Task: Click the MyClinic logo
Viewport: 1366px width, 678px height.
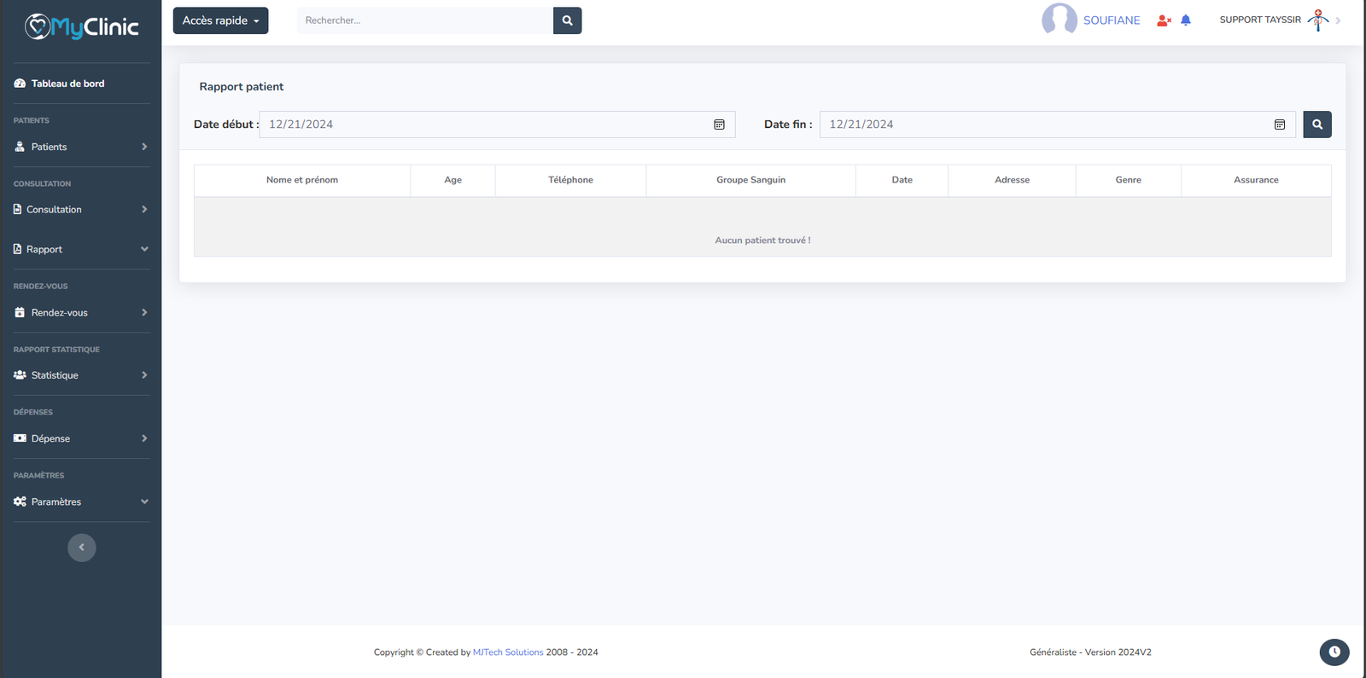Action: click(x=81, y=27)
